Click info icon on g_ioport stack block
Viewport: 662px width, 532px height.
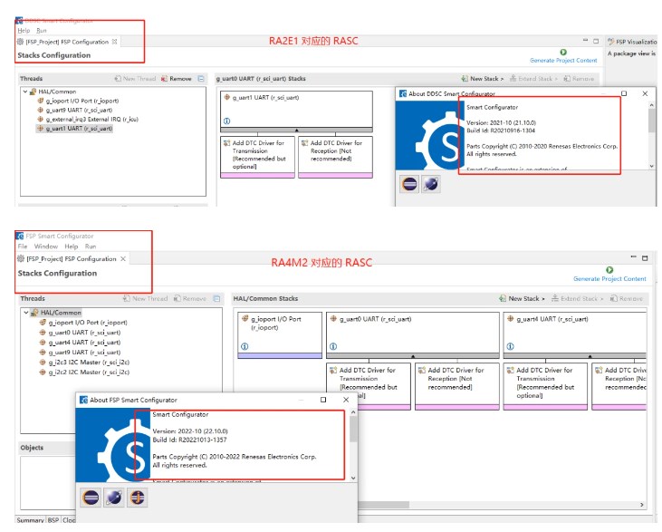tap(245, 346)
